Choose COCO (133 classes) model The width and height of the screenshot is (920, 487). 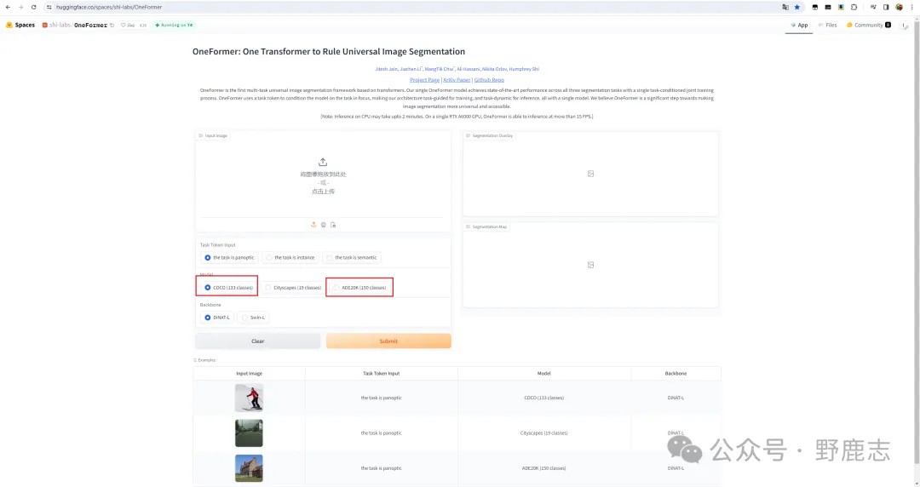point(227,288)
